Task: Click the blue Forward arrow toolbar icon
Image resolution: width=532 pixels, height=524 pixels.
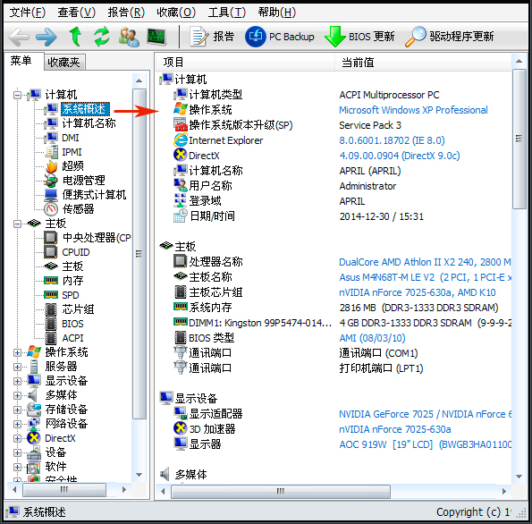Action: (x=46, y=37)
